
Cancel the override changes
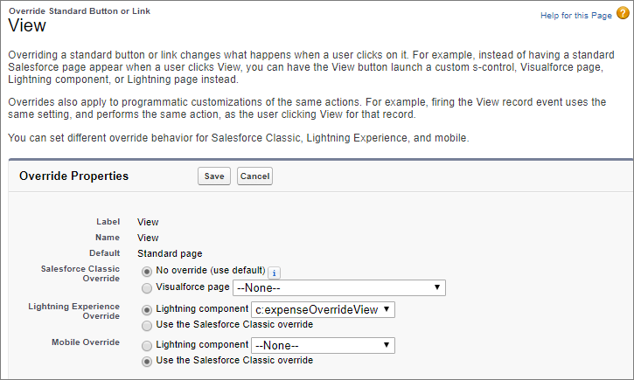point(254,176)
